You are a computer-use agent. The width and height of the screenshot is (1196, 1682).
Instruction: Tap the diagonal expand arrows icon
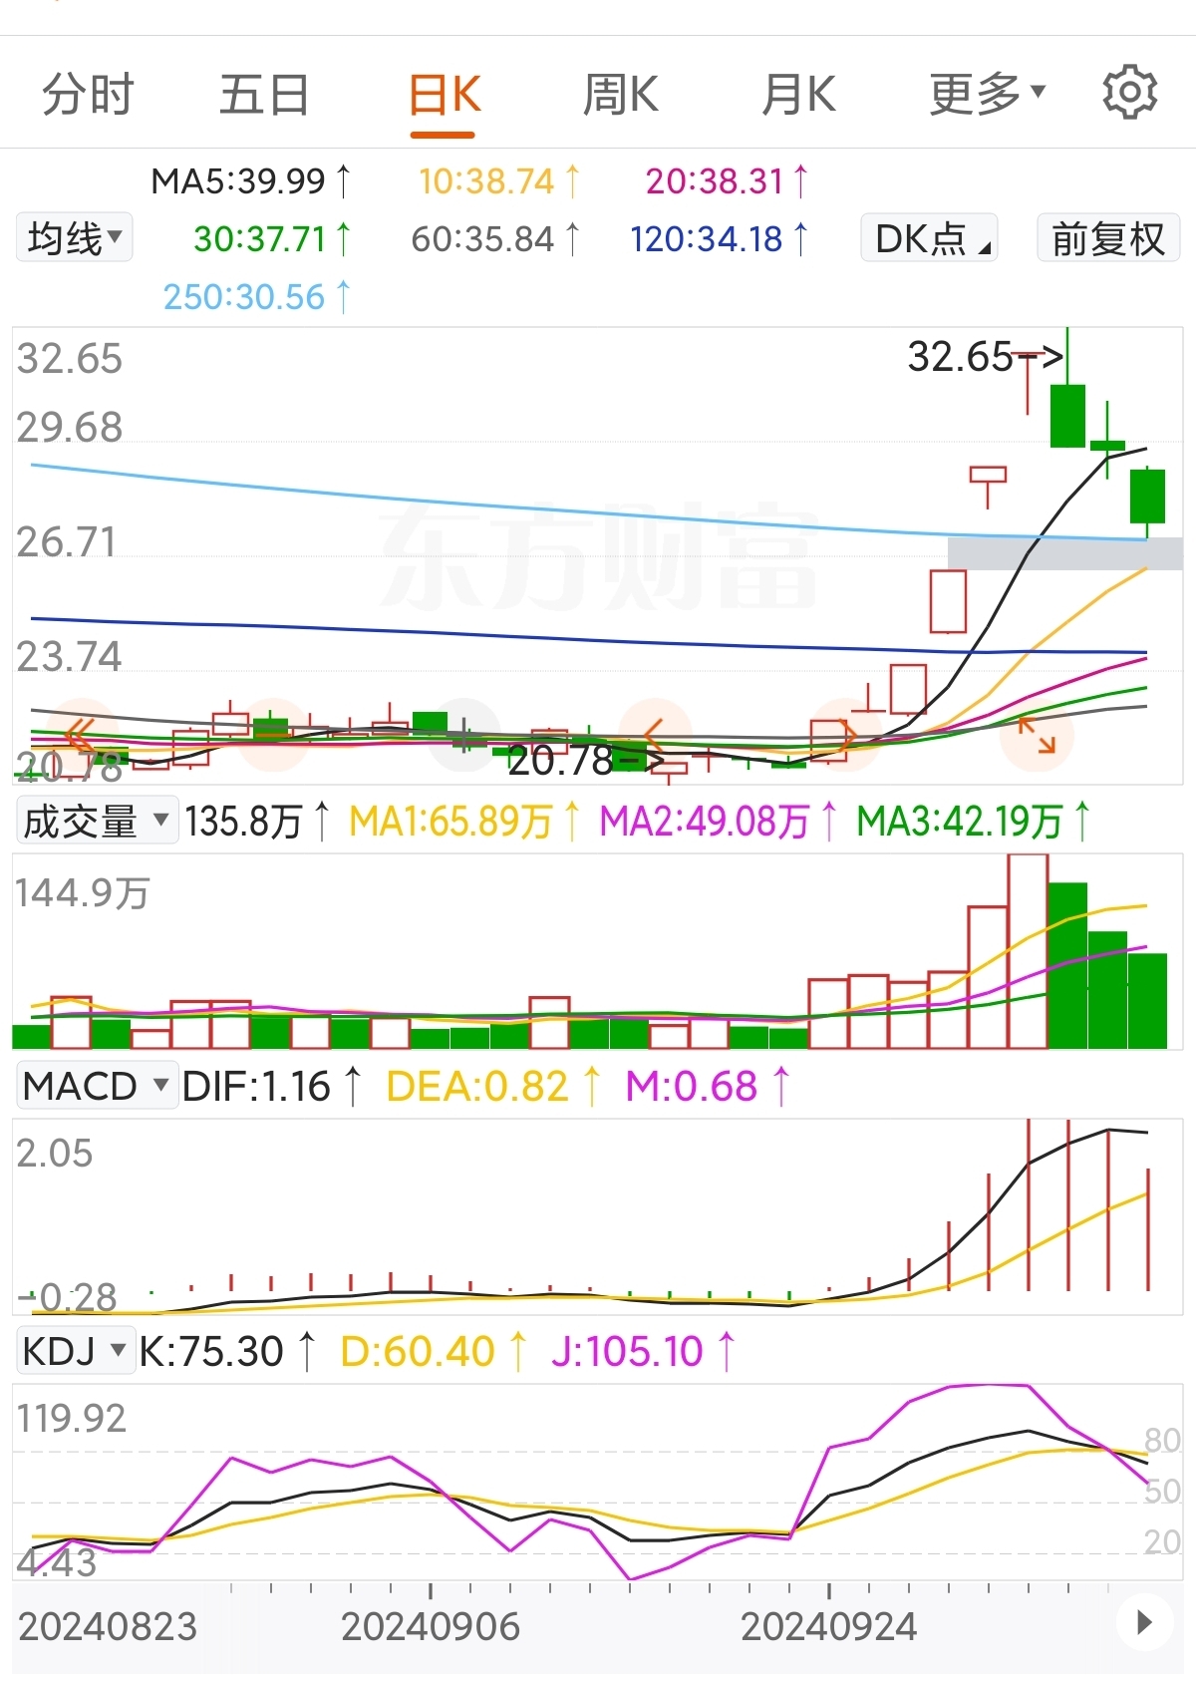point(1037,736)
